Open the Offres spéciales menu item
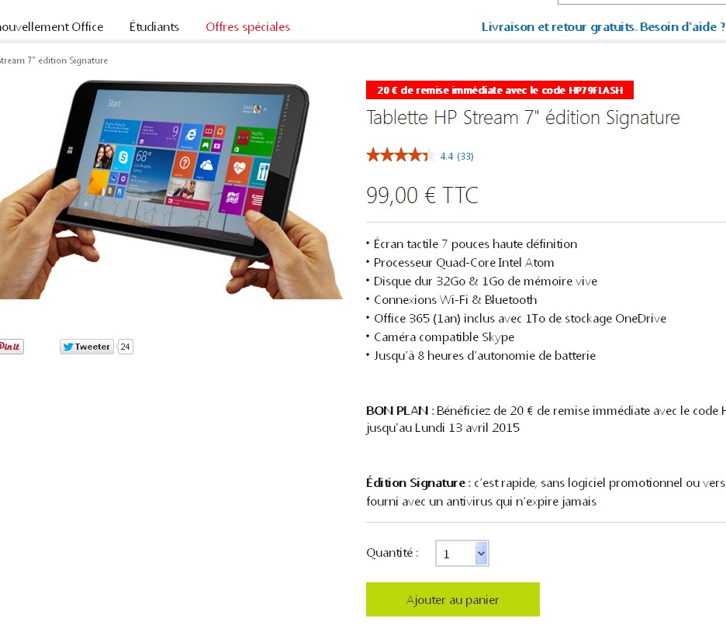Image resolution: width=726 pixels, height=625 pixels. click(x=247, y=27)
